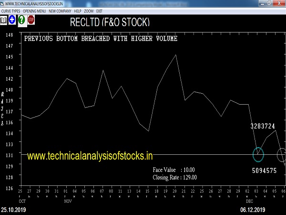Open the OPENING MENU item

(35, 10)
